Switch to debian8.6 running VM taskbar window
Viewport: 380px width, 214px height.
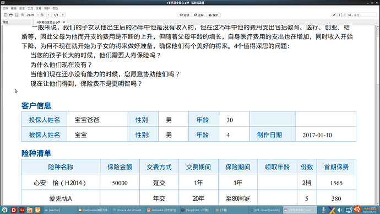click(x=162, y=210)
